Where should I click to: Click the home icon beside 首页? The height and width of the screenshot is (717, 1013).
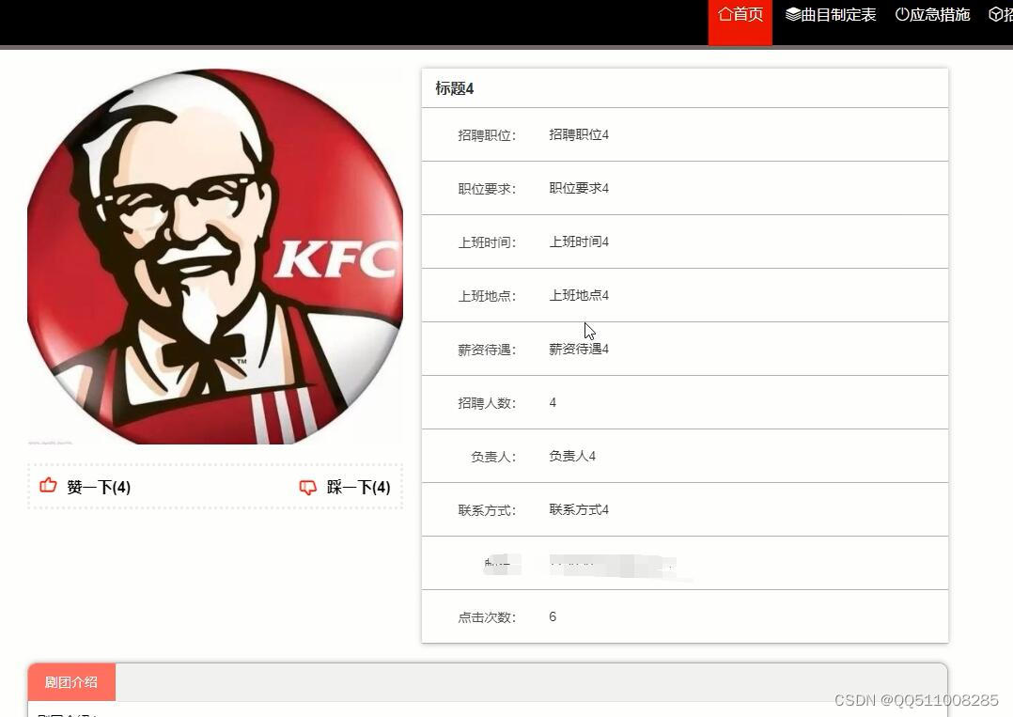click(725, 14)
